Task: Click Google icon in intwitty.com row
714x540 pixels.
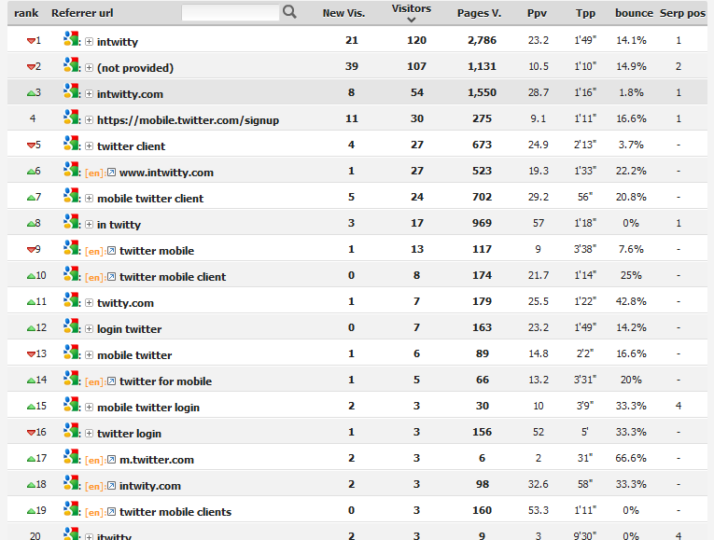Action: pos(71,91)
